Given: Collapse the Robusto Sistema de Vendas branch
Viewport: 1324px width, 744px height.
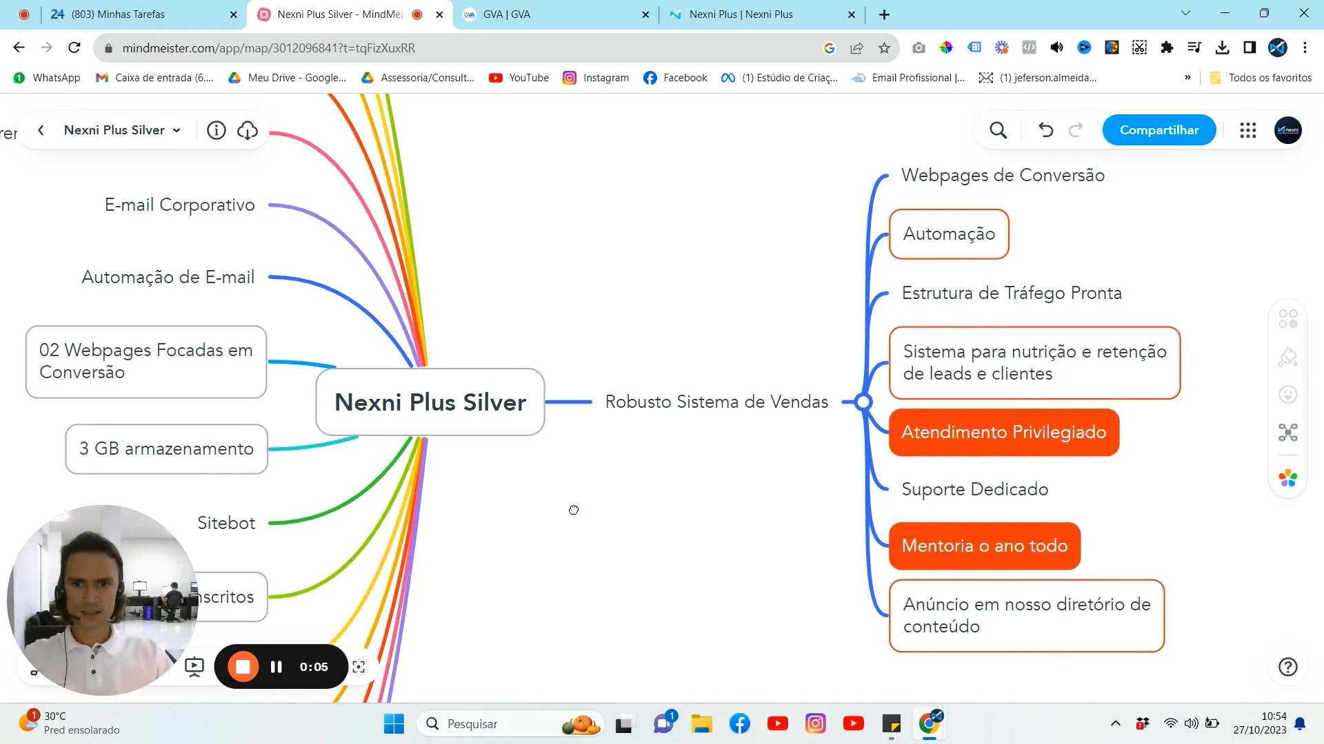Looking at the screenshot, I should point(863,402).
